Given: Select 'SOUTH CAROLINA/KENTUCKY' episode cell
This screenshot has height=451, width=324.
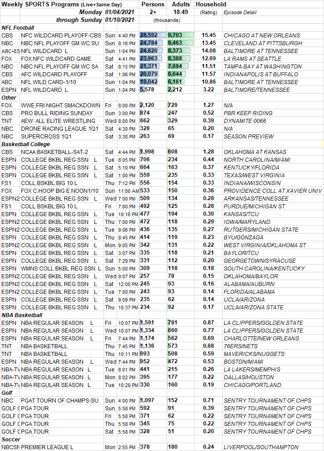Looking at the screenshot, I should pyautogui.click(x=264, y=268).
